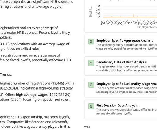Select the decision dates card description
The width and height of the screenshot is (157, 131).
126,112
